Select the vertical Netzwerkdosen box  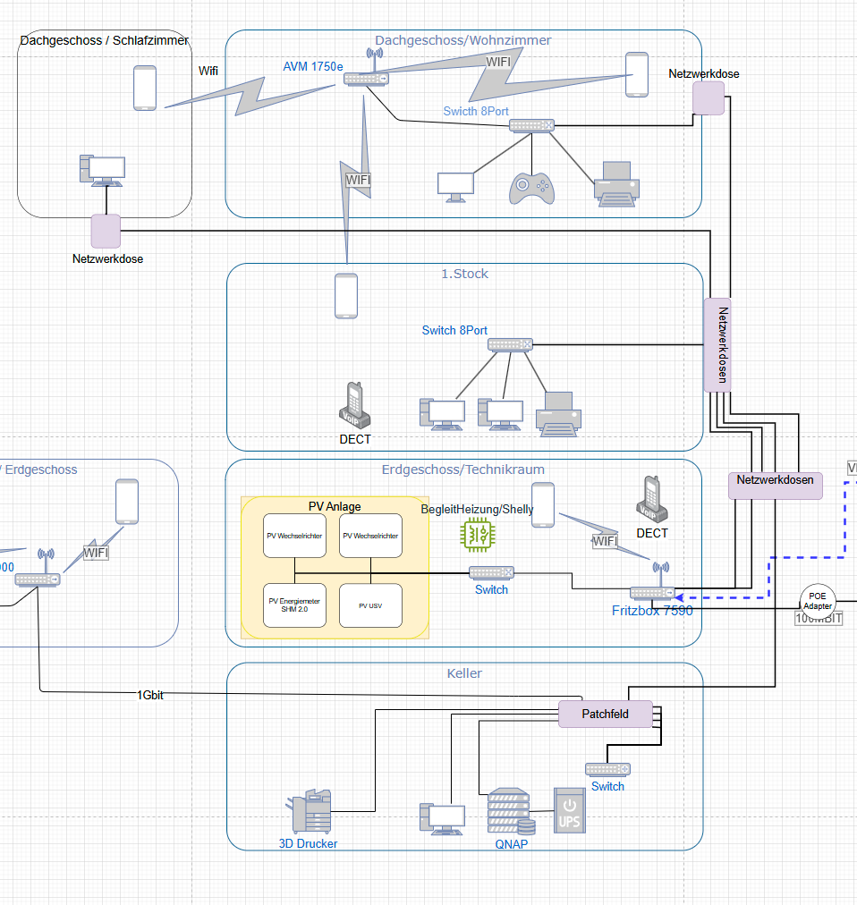click(x=717, y=344)
